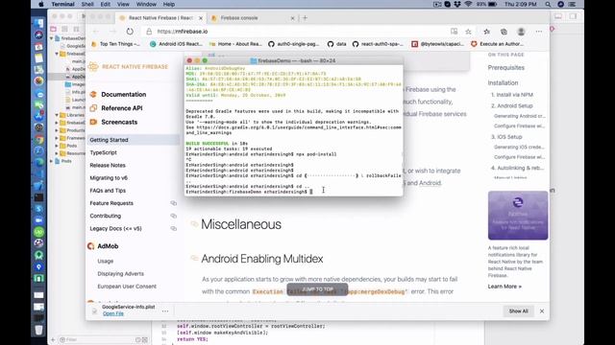Image resolution: width=615 pixels, height=345 pixels.
Task: Expand Pods project in Xcode navigator
Action: (x=51, y=161)
